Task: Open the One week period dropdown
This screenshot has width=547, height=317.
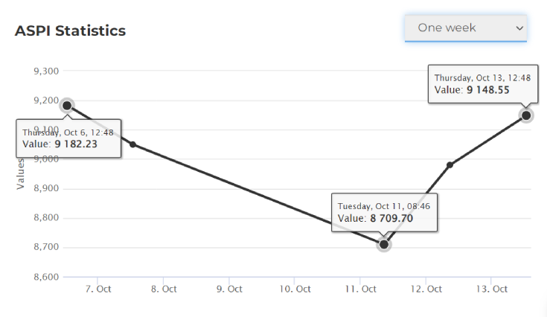Action: click(x=465, y=28)
